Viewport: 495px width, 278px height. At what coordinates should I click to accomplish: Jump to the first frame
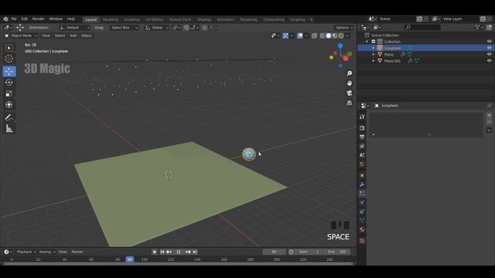tap(162, 252)
